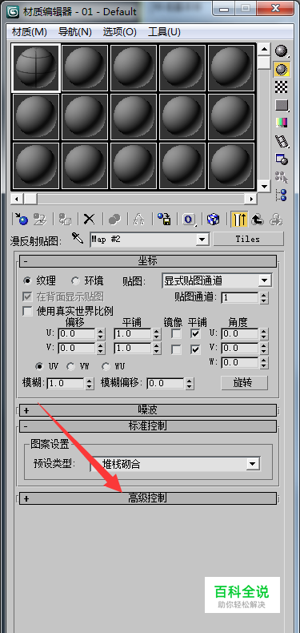
Task: Click the Make Material Copy icon
Action: point(114,220)
